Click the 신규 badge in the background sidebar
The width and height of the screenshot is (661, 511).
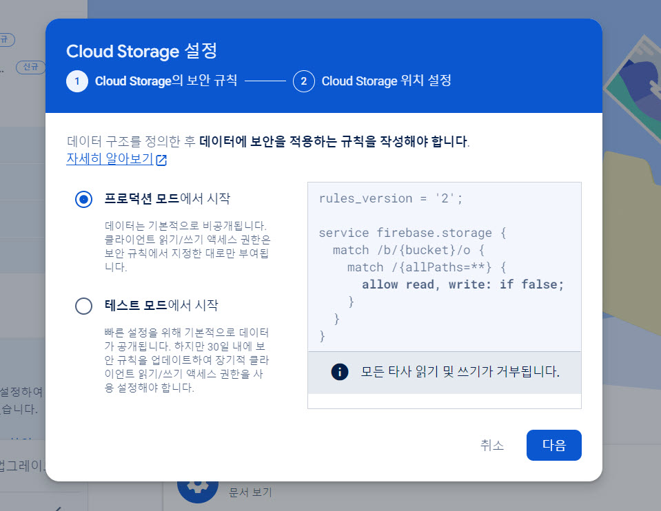tap(30, 67)
